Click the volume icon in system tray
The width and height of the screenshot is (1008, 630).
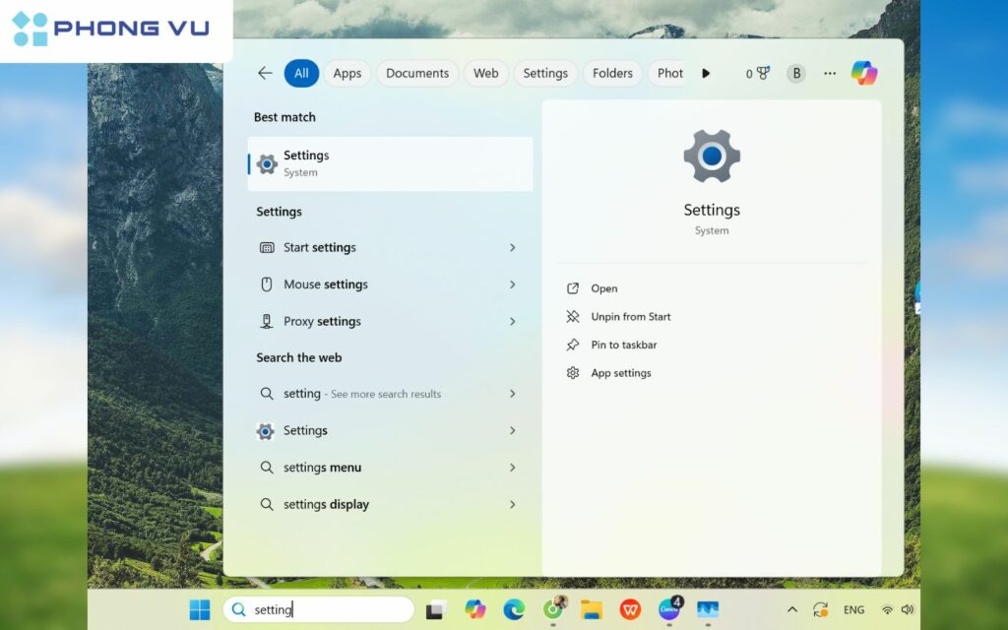pyautogui.click(x=909, y=608)
